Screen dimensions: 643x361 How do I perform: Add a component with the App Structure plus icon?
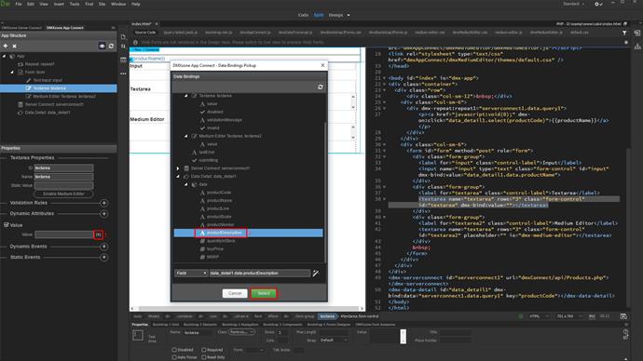coord(6,46)
